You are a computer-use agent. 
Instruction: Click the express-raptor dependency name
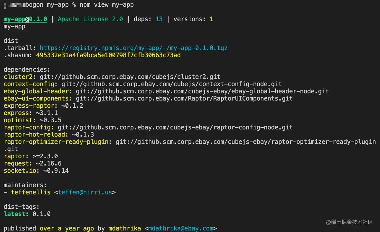29,106
